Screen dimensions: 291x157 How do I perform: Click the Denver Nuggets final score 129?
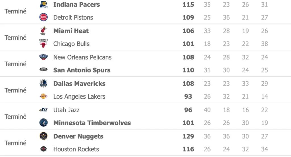188,136
